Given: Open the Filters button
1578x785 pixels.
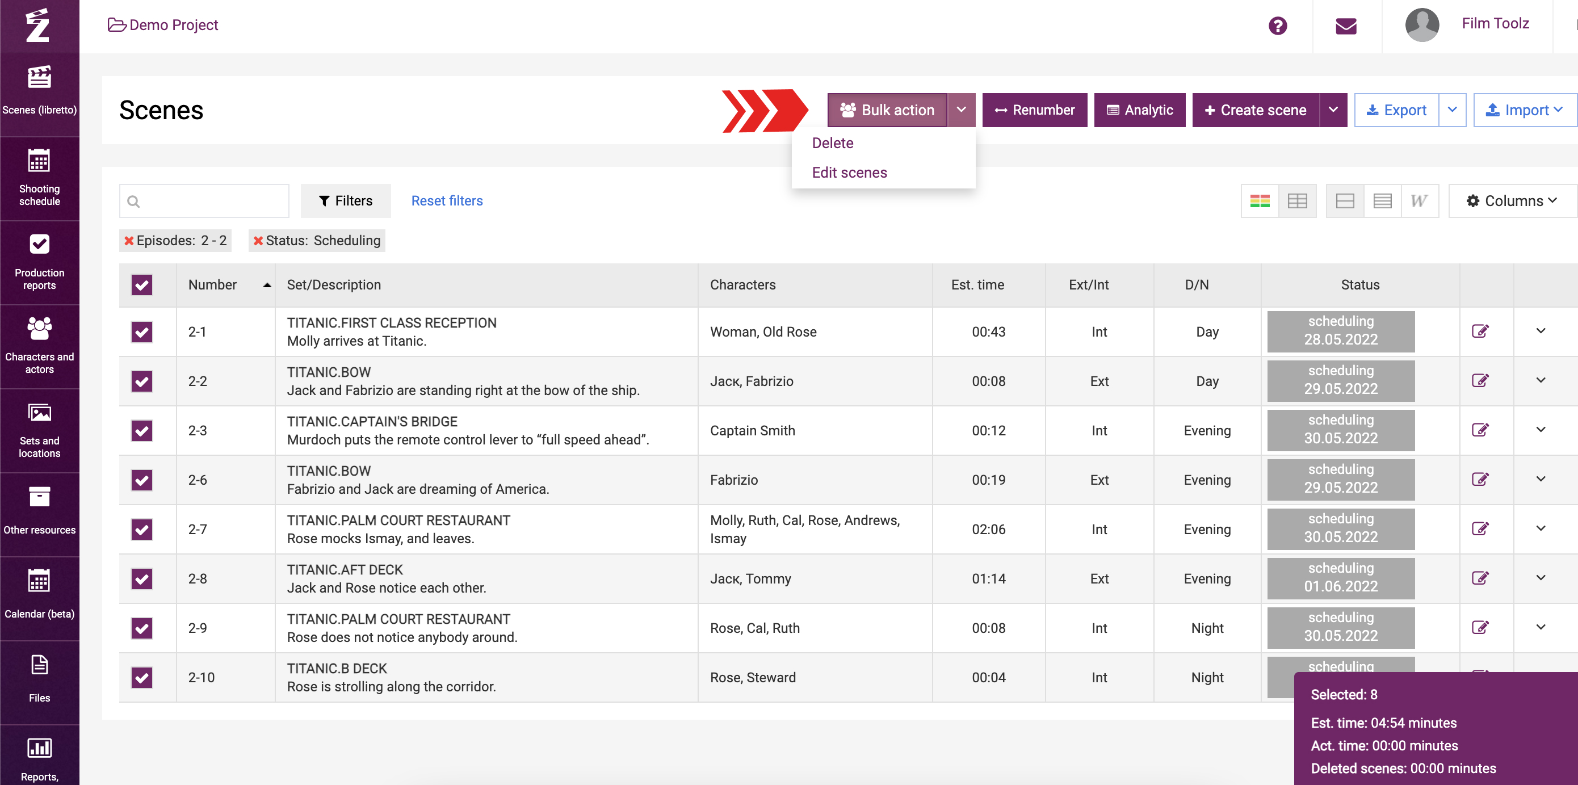Looking at the screenshot, I should click(346, 201).
